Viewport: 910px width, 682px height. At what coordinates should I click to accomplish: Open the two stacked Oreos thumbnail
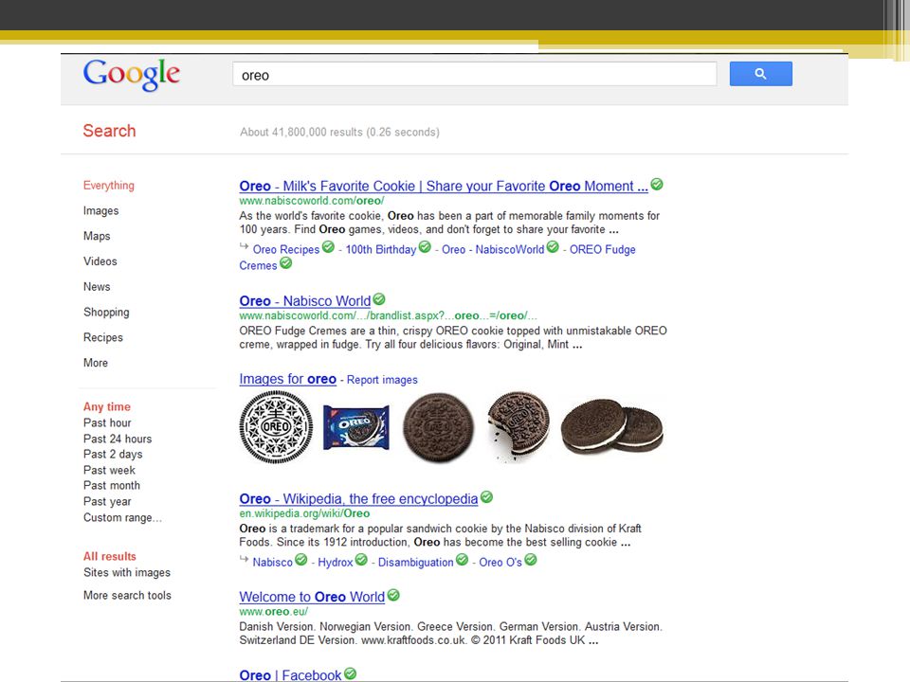pyautogui.click(x=611, y=425)
